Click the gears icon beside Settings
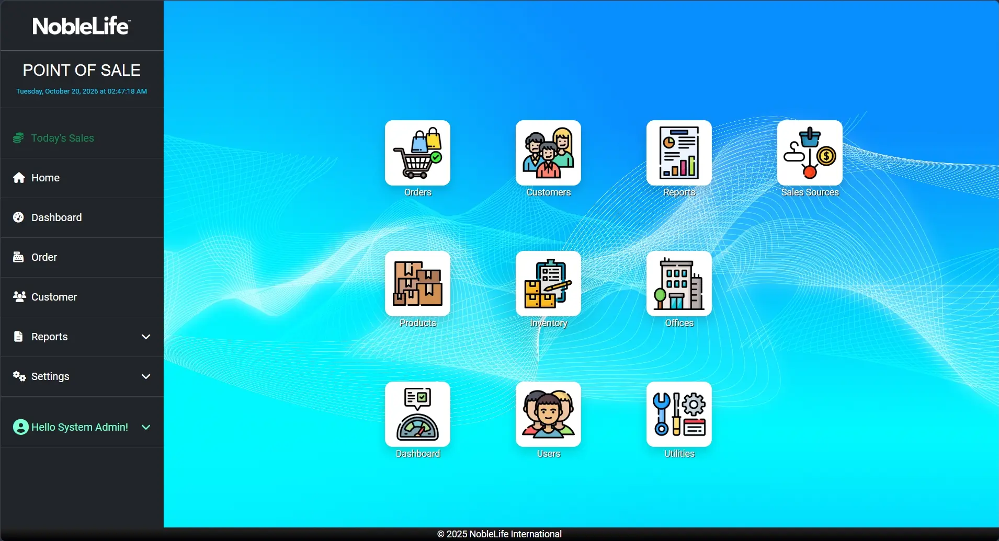The width and height of the screenshot is (999, 541). tap(19, 376)
